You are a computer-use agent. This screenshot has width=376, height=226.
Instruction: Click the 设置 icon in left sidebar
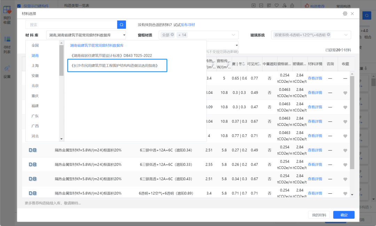(7, 72)
